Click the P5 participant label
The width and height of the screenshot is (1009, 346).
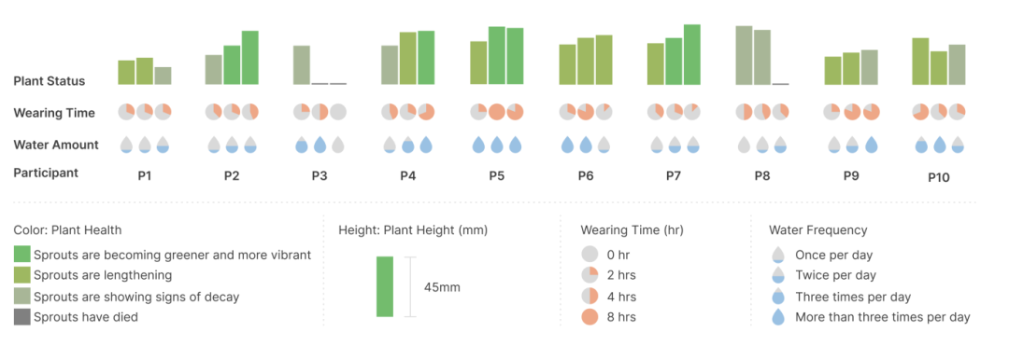(496, 175)
